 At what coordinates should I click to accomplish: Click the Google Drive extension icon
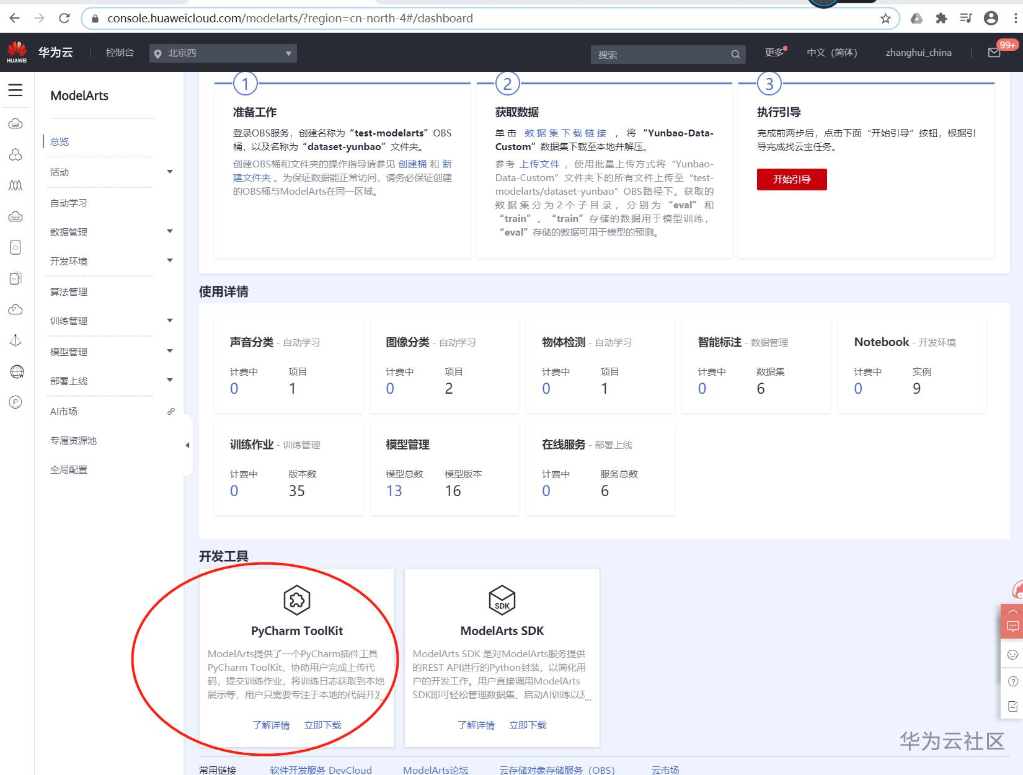click(x=916, y=19)
